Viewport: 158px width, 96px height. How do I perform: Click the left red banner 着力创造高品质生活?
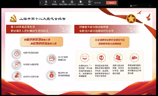click(x=40, y=29)
